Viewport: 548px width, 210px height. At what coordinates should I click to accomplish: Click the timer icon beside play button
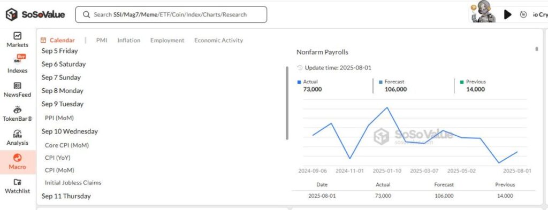click(x=523, y=14)
